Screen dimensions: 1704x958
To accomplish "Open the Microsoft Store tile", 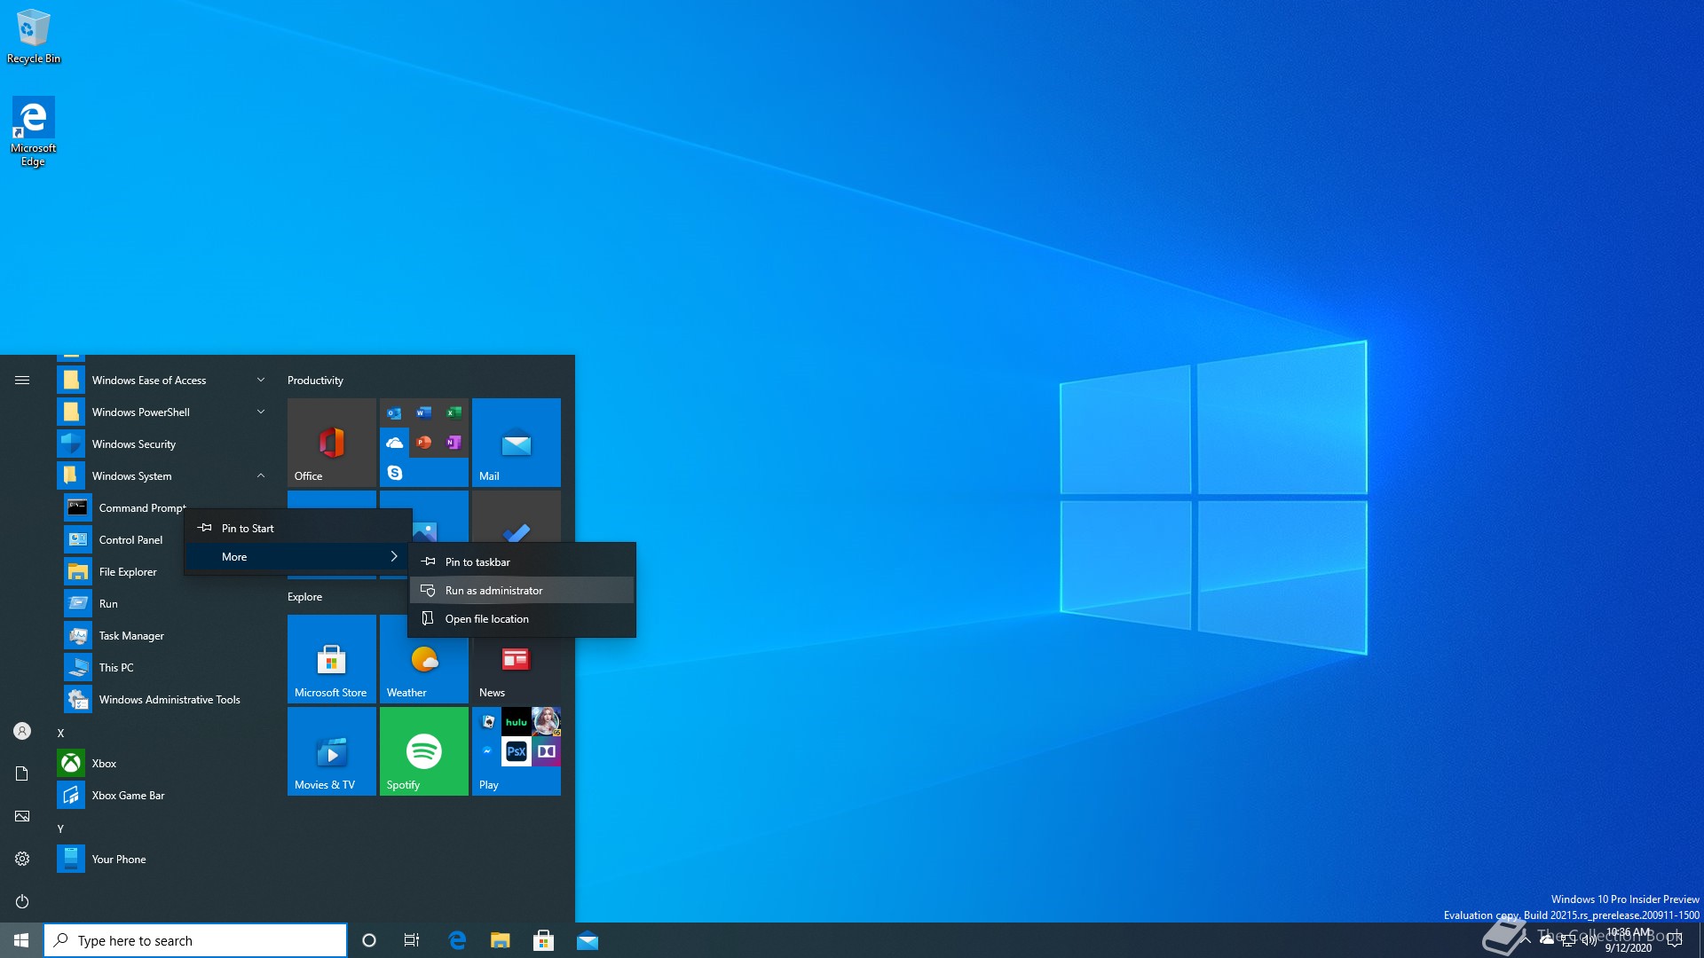I will tap(331, 659).
